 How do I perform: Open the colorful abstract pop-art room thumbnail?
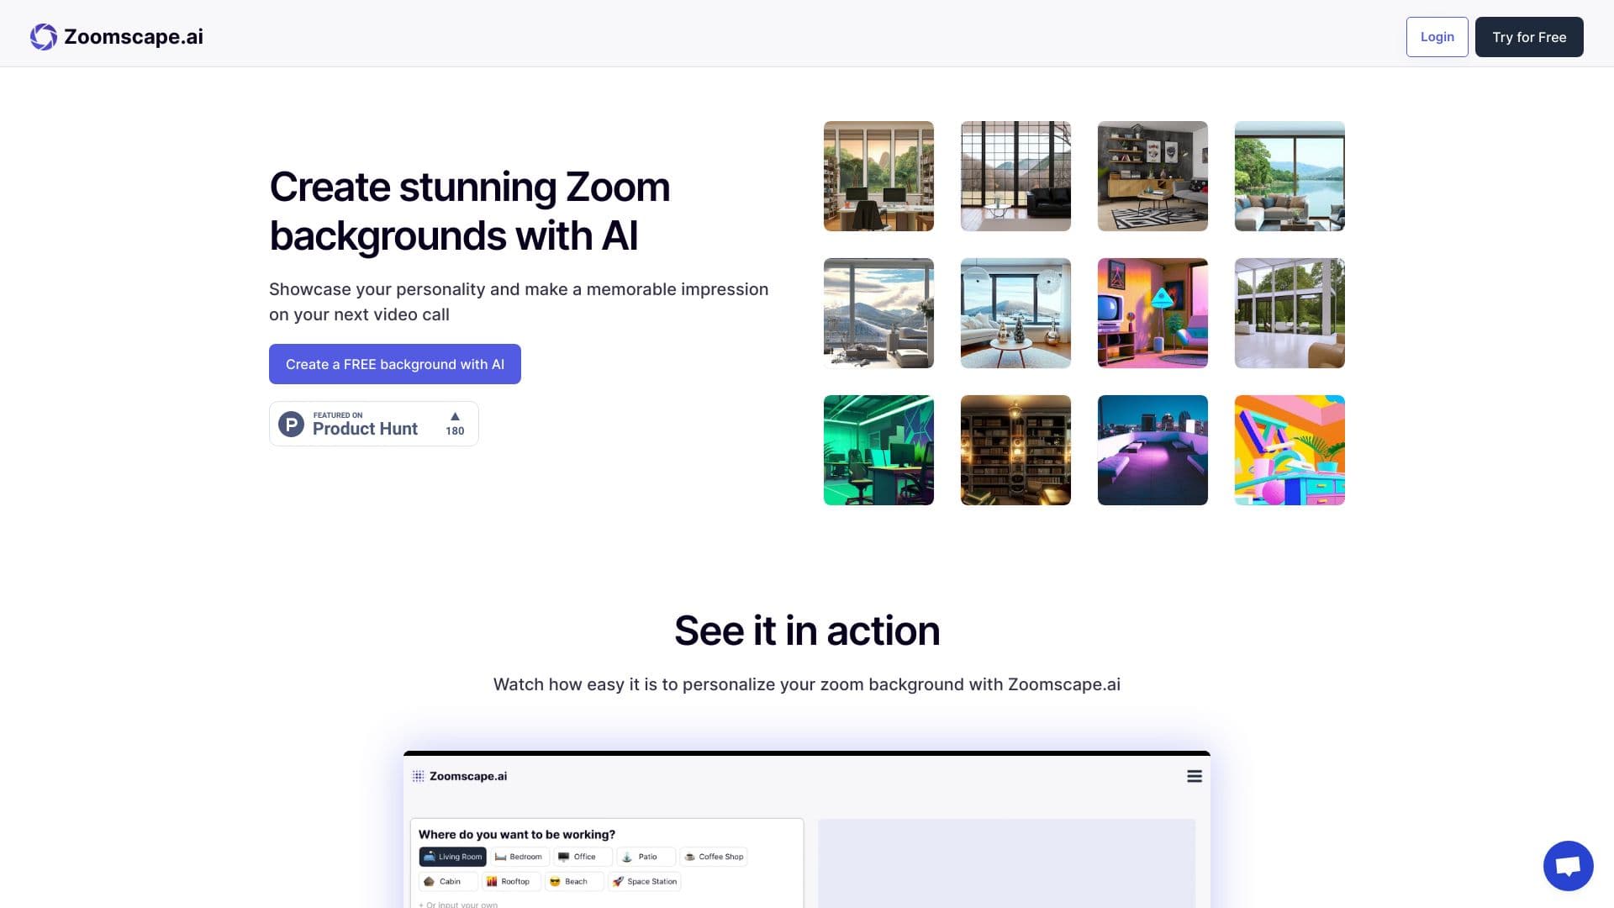point(1290,450)
